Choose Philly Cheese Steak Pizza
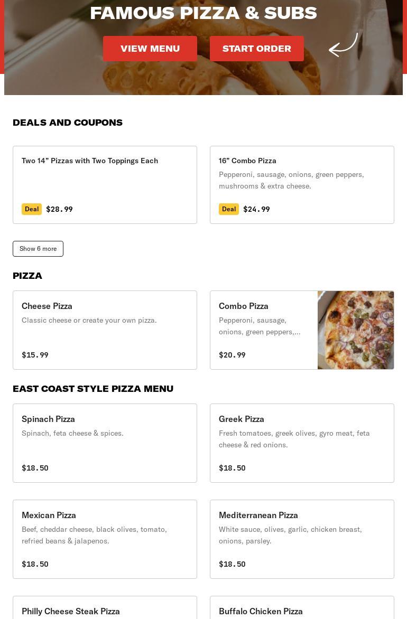407x619 pixels. tap(71, 611)
